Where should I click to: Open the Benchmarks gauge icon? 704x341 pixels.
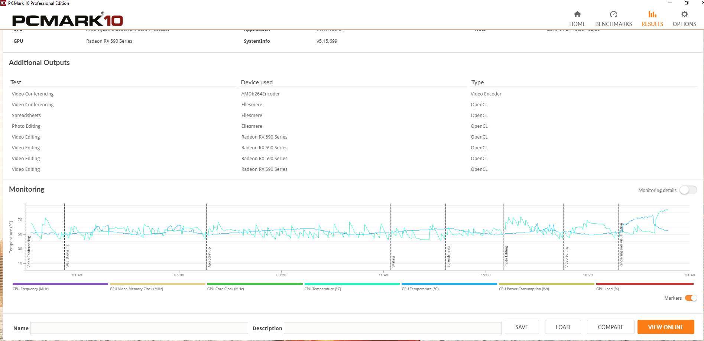click(x=613, y=14)
